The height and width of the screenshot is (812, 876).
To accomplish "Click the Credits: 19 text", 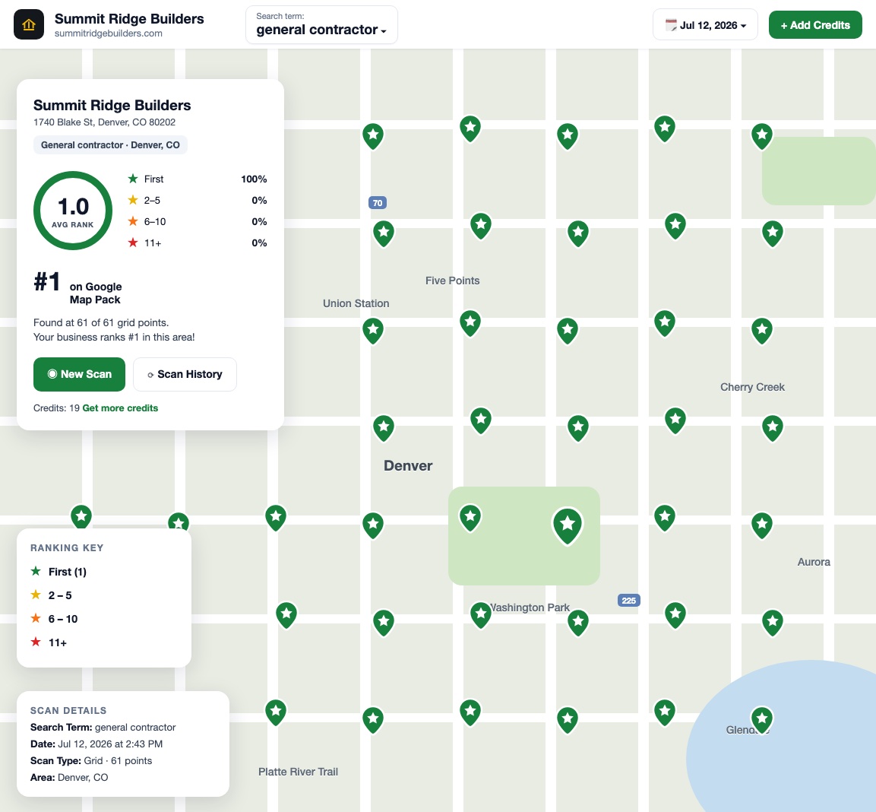I will 56,408.
